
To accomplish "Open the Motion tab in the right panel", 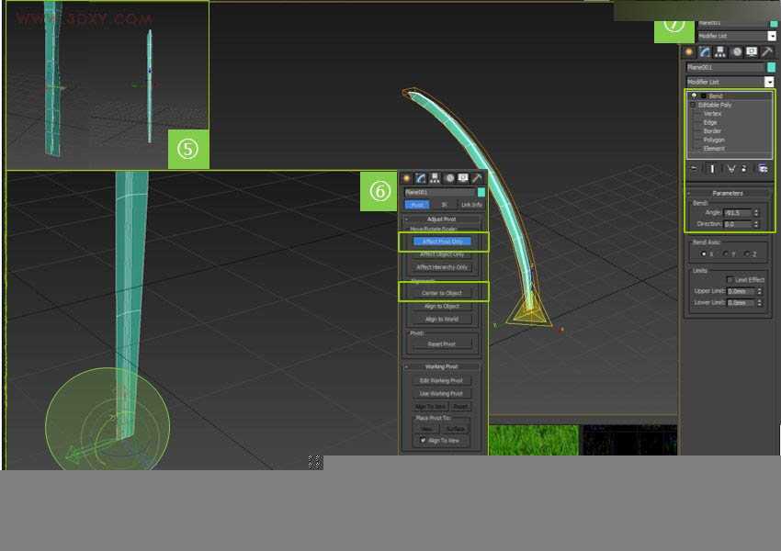I will 737,51.
